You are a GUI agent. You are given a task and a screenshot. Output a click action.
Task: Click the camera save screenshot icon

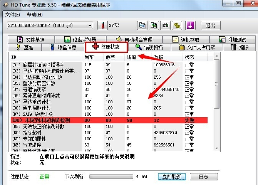166,25
